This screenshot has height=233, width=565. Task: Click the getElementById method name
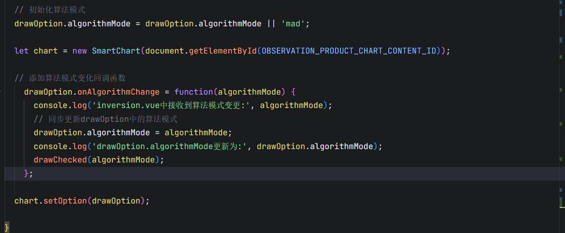click(x=223, y=51)
